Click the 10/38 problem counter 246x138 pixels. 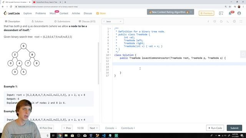click(80, 128)
